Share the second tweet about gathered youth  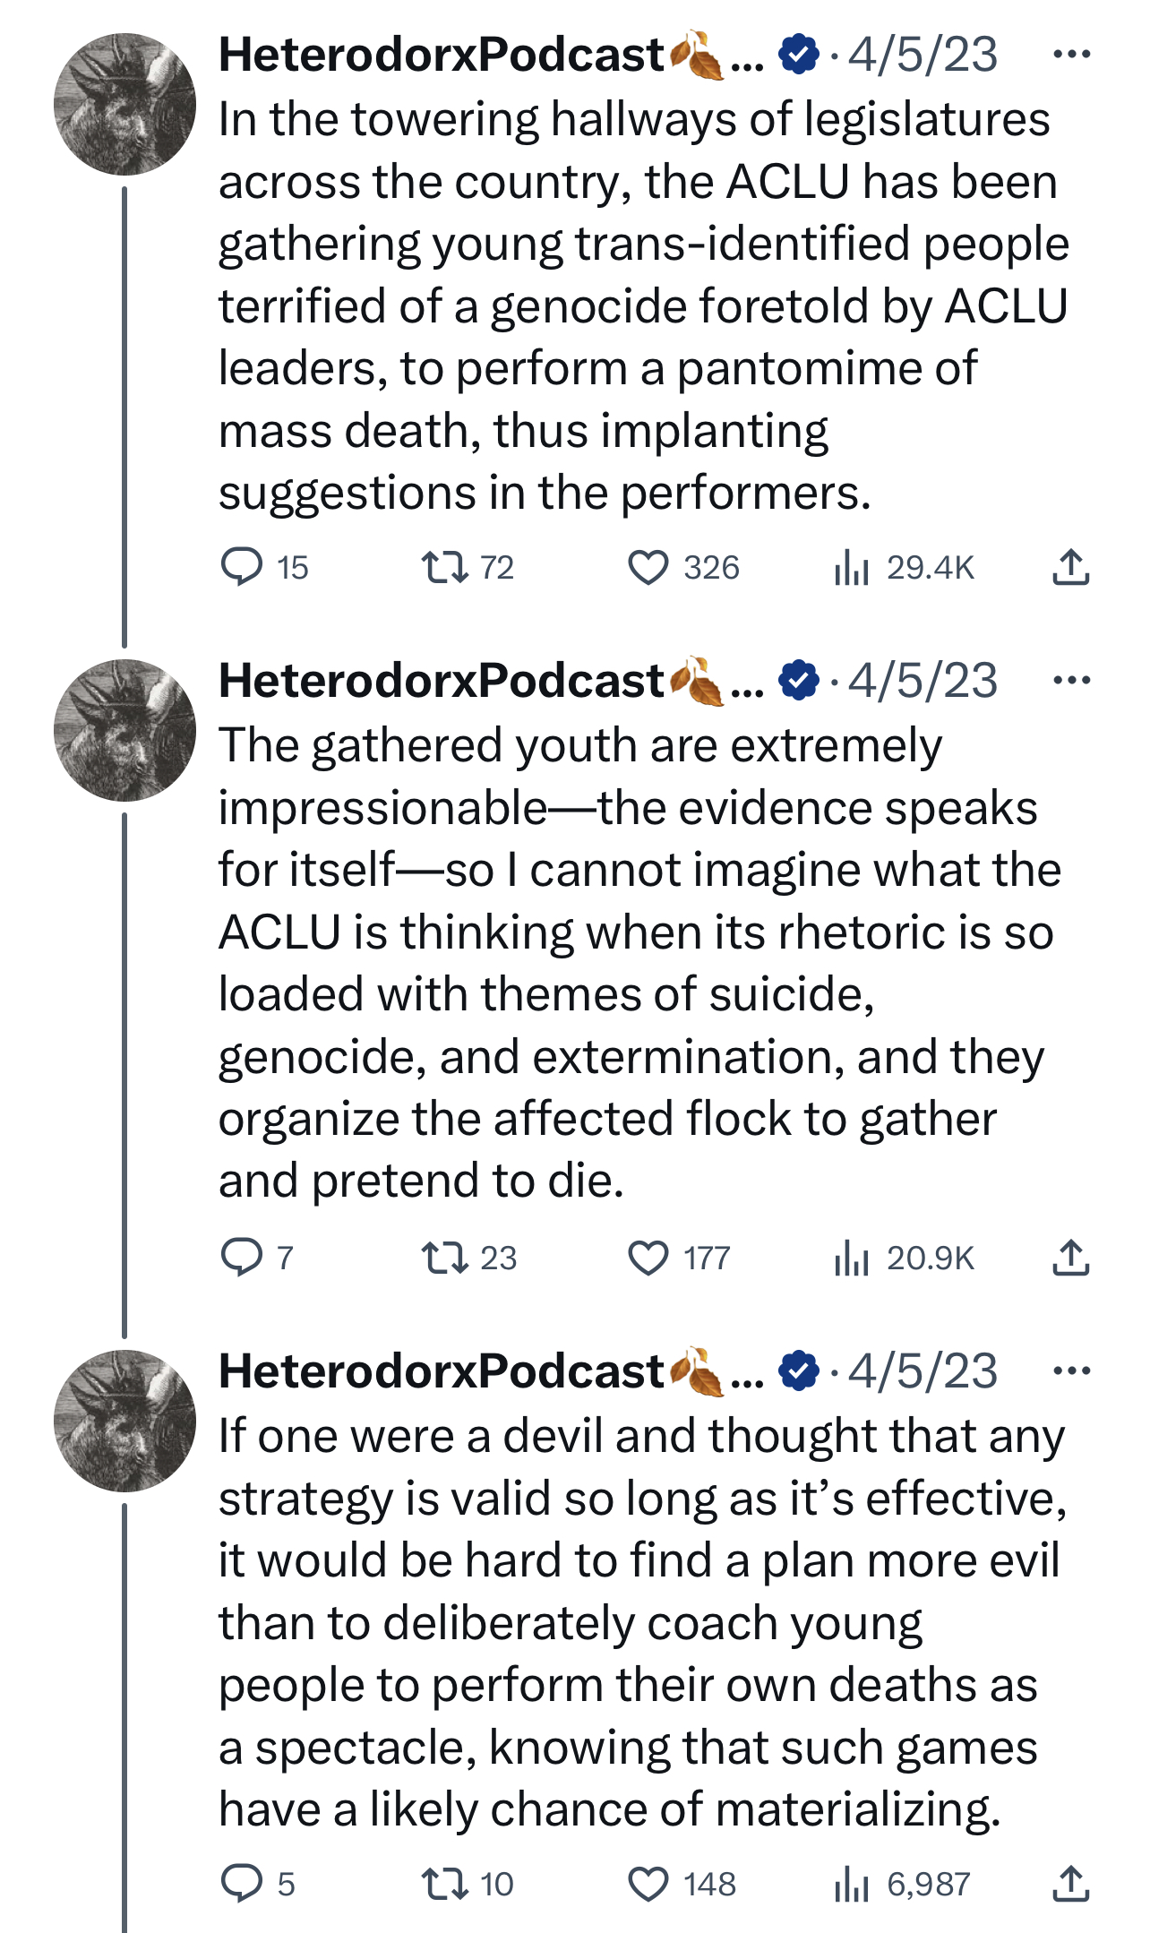click(x=1070, y=1258)
